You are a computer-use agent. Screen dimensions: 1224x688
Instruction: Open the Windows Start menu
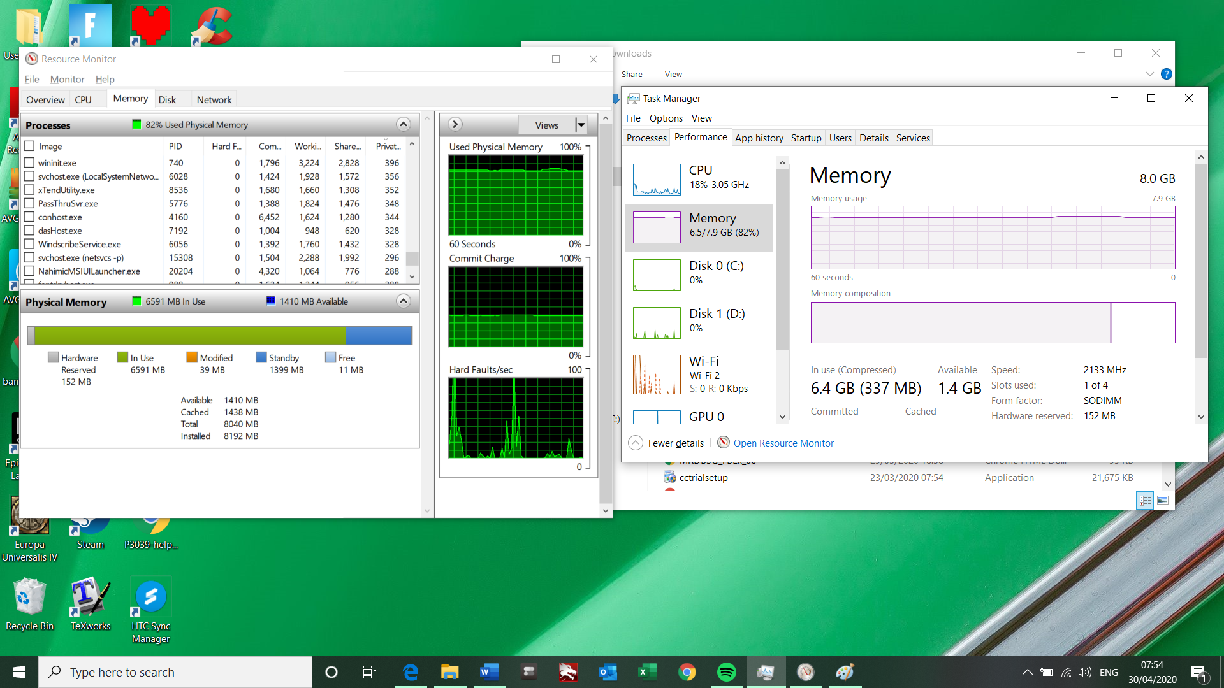coord(19,672)
